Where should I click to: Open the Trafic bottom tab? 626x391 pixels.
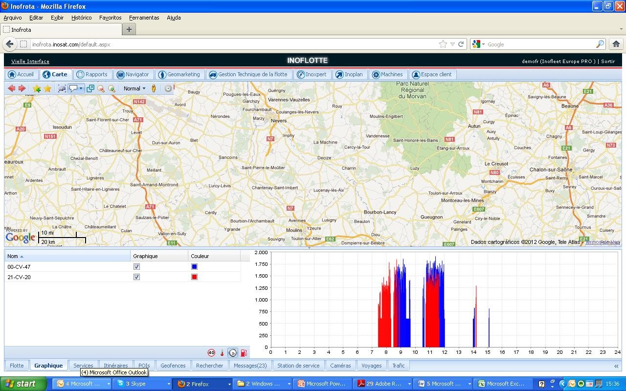click(x=399, y=366)
